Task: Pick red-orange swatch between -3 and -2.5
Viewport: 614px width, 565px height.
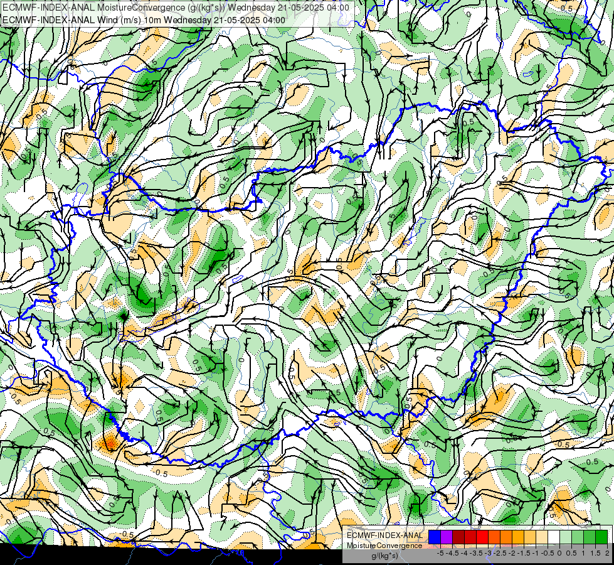Action: click(494, 537)
